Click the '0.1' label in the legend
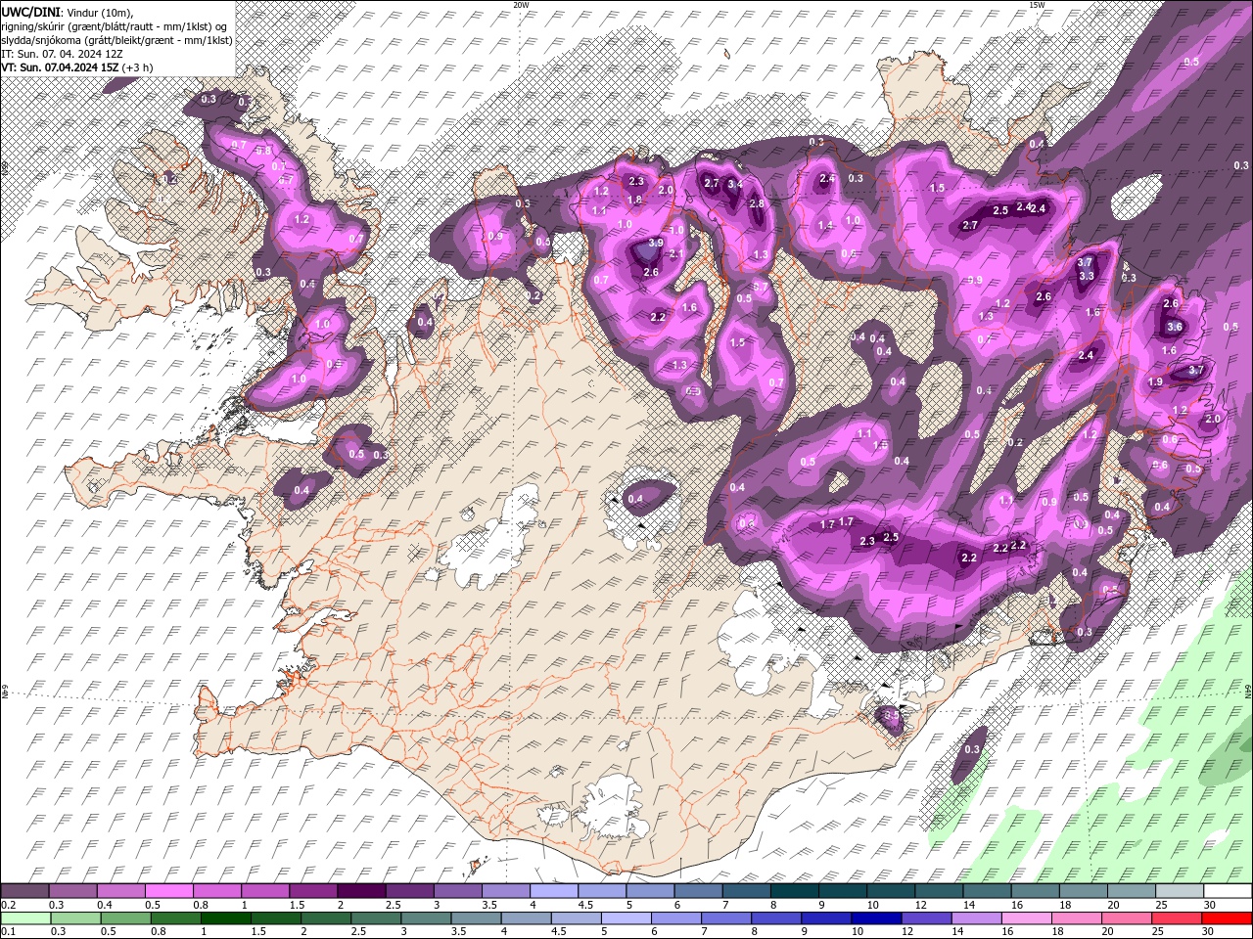 point(7,933)
